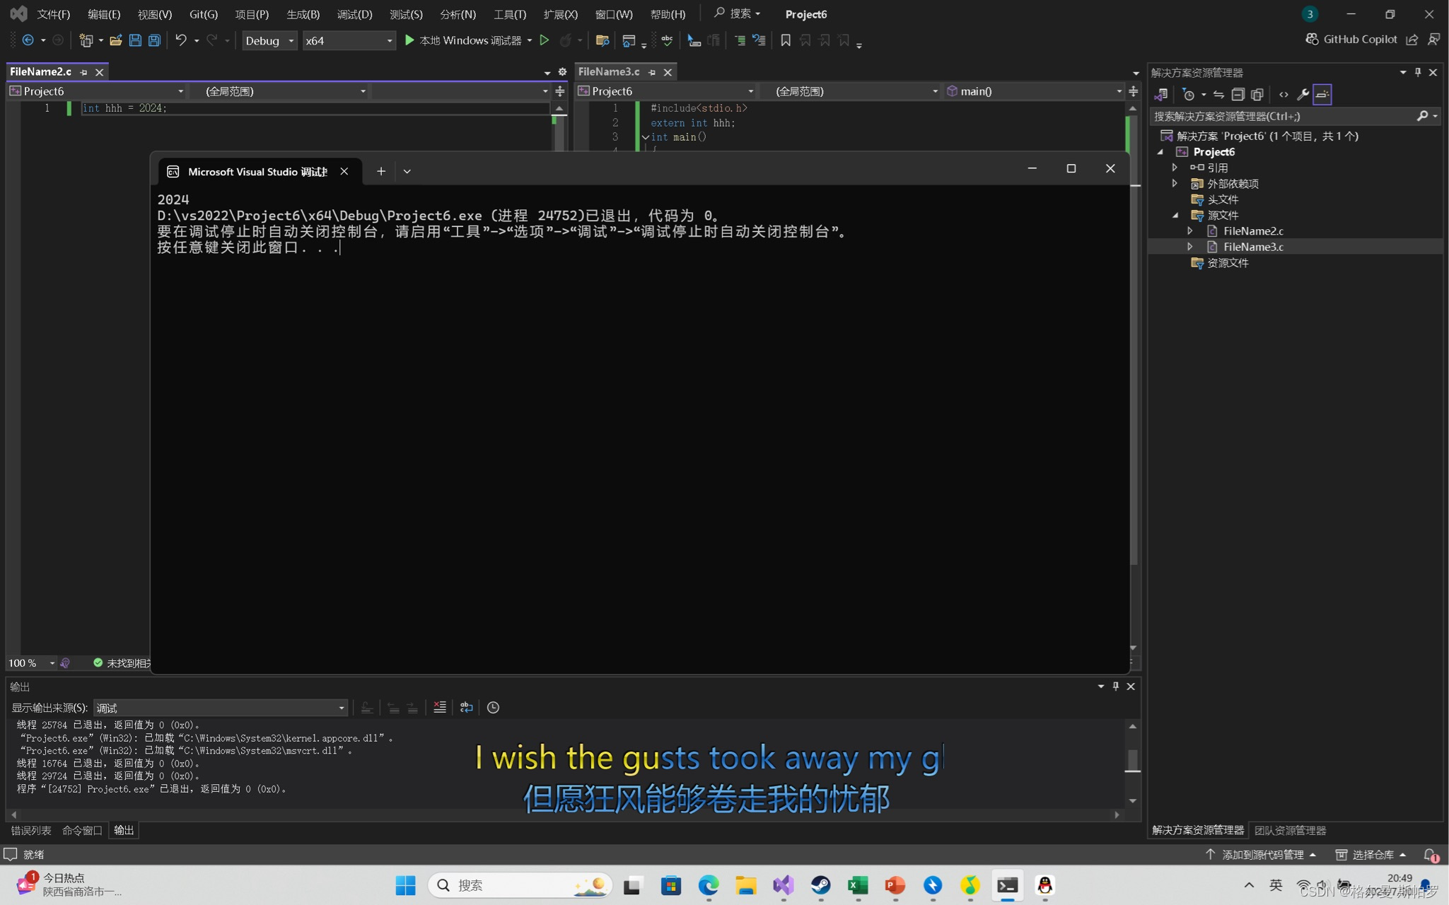Switch to the 错误列表 tab
This screenshot has width=1449, height=905.
pos(31,830)
